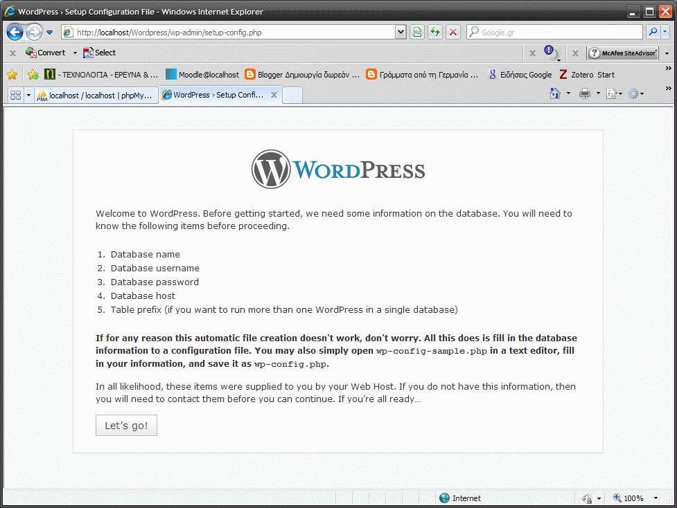This screenshot has height=508, width=677.
Task: Open the Blogger Δημιουργία δωρεάν favorite
Action: click(302, 75)
